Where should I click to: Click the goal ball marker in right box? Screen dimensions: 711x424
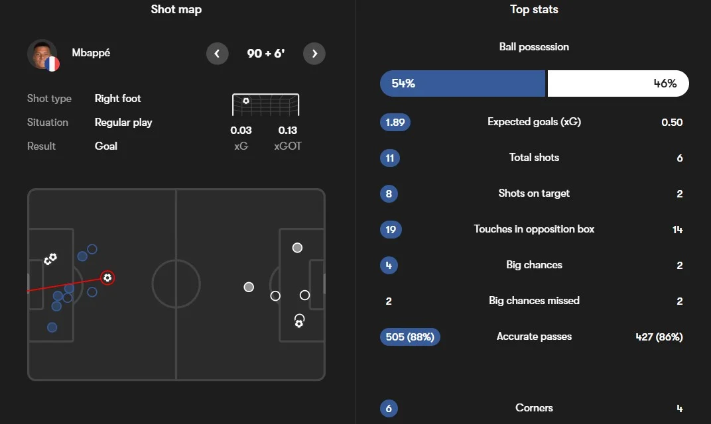pos(299,321)
